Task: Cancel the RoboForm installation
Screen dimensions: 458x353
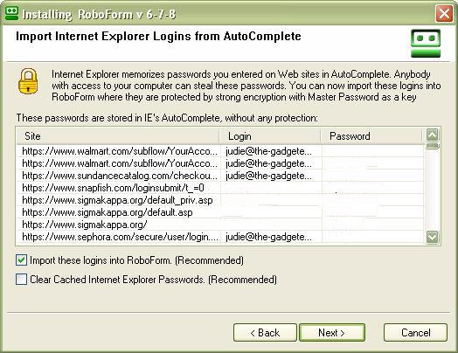Action: (x=416, y=333)
